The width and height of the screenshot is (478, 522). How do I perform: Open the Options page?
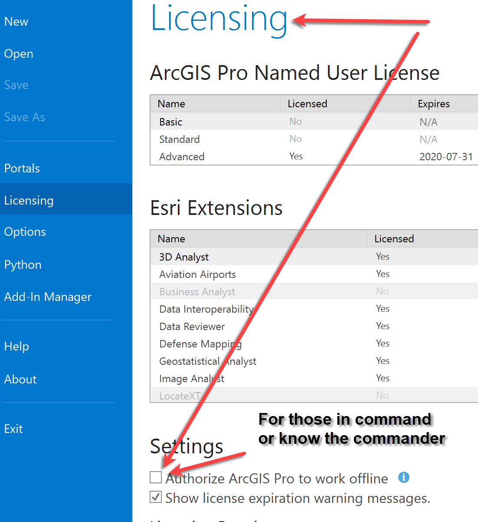pyautogui.click(x=25, y=231)
